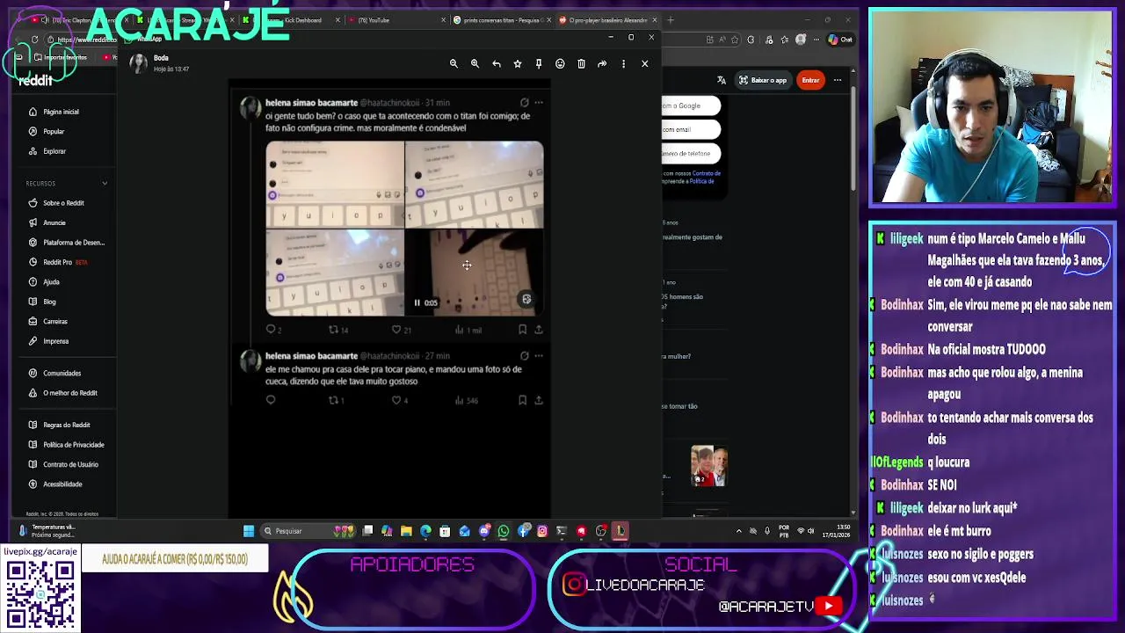Like the first tweet with 21 likes
This screenshot has height=633, width=1125.
(x=397, y=329)
